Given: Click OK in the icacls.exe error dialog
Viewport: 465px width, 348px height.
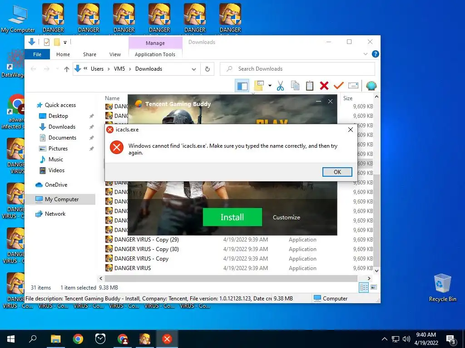Looking at the screenshot, I should (x=337, y=172).
